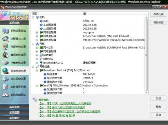Click the 退出 button
The image size is (168, 125).
tap(158, 115)
